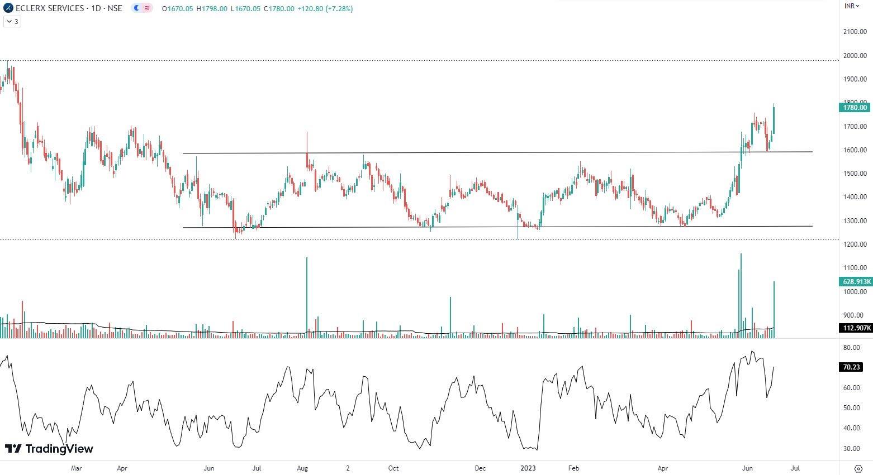
Task: Click the 30.00 RSI axis label
Action: pos(851,449)
